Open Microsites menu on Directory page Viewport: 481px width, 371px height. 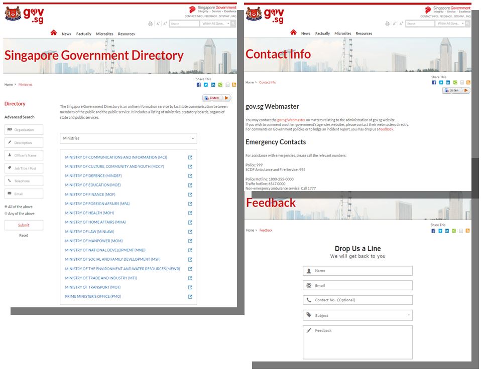coord(104,34)
